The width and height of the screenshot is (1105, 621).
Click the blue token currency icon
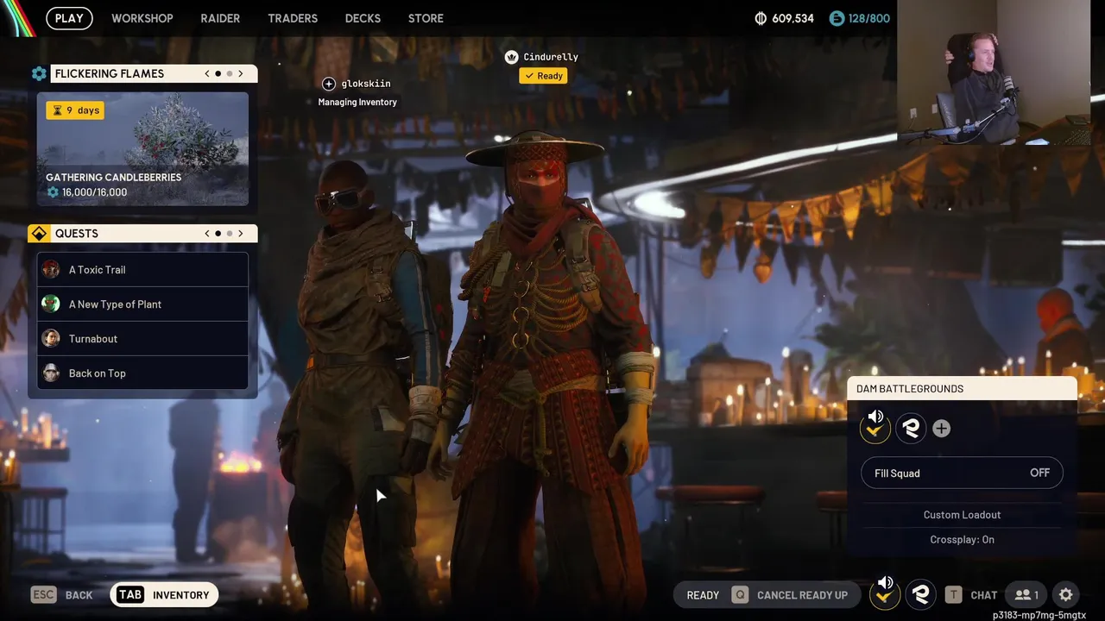836,18
